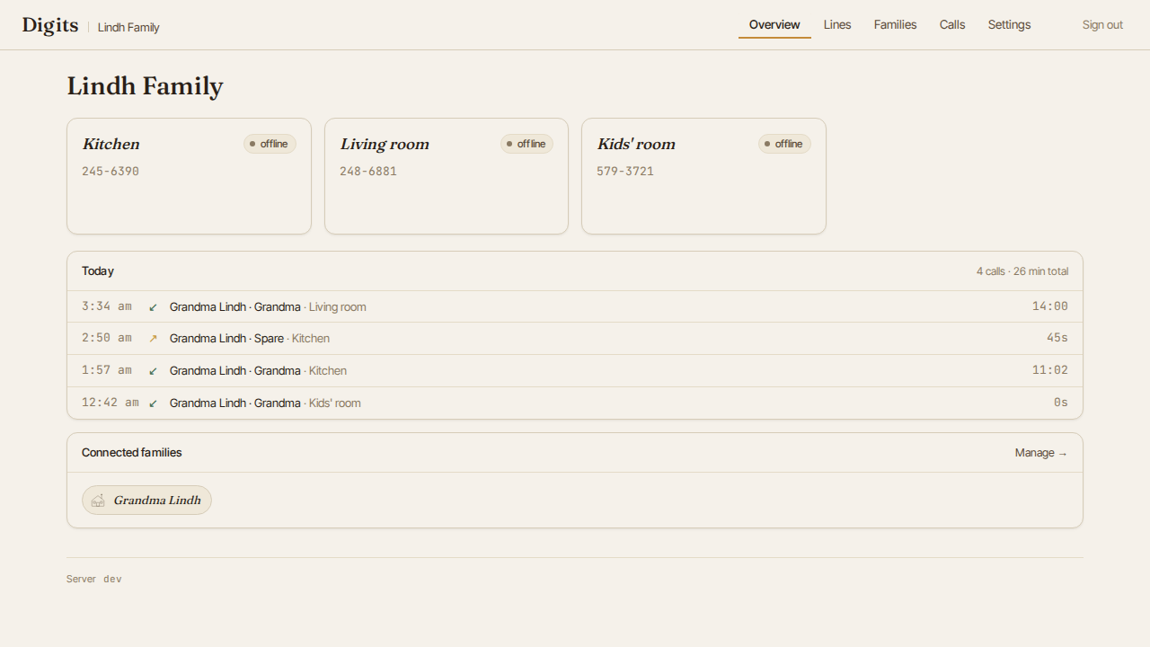
Task: Click the Today heading
Action: (98, 271)
